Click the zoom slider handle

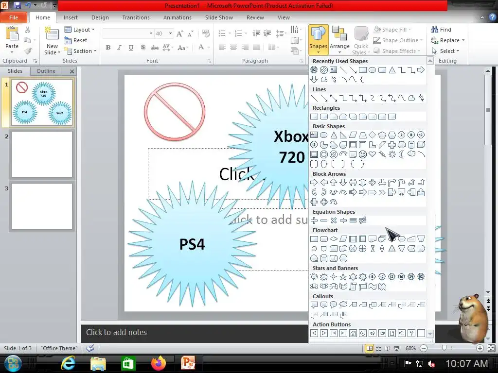pos(445,348)
